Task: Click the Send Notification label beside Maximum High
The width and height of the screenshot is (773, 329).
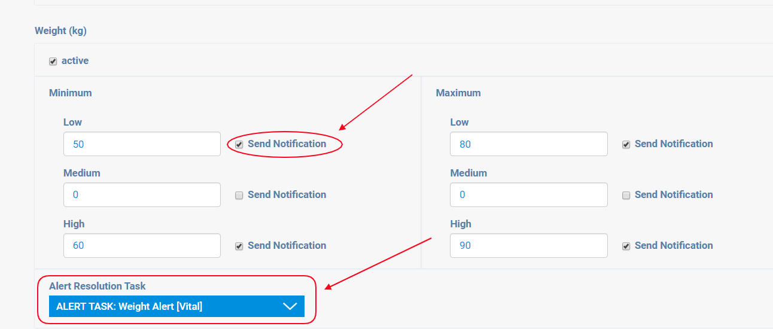Action: (x=674, y=245)
